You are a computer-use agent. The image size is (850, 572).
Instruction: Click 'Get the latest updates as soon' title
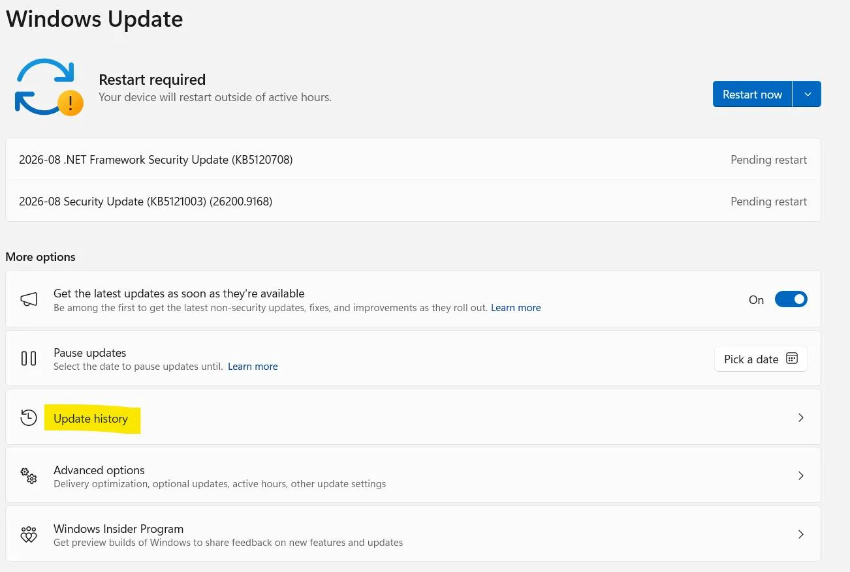(179, 294)
